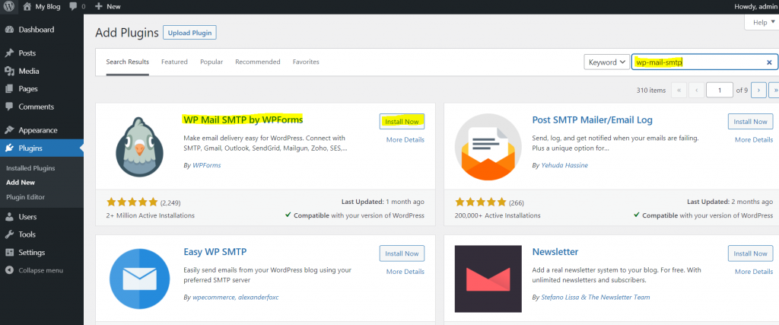Open Installed Plugins submenu item
The image size is (779, 325).
tap(30, 168)
